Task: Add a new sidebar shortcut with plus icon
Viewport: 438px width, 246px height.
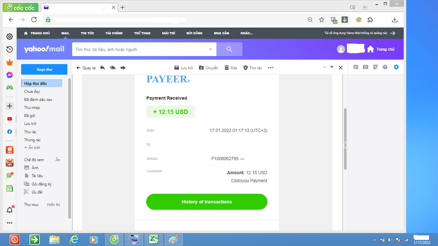Action: click(10, 106)
